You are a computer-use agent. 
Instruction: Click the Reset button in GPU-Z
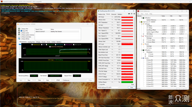pyautogui.click(x=133, y=84)
